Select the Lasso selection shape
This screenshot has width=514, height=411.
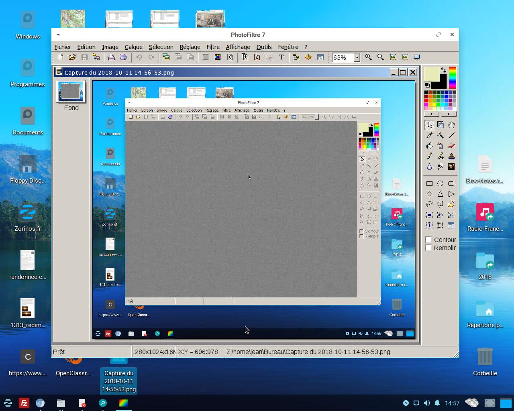(x=429, y=204)
